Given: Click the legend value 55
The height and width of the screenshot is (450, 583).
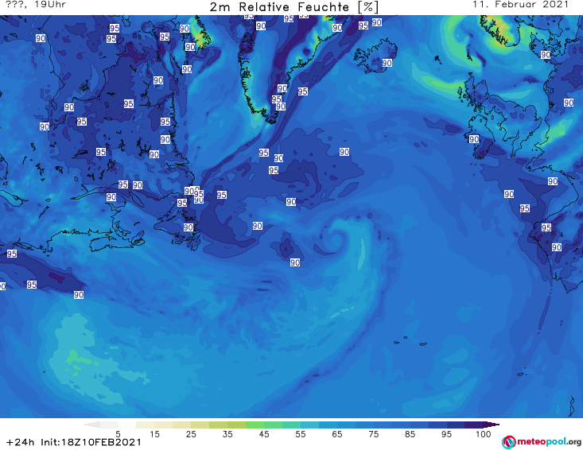Looking at the screenshot, I should click(301, 434).
